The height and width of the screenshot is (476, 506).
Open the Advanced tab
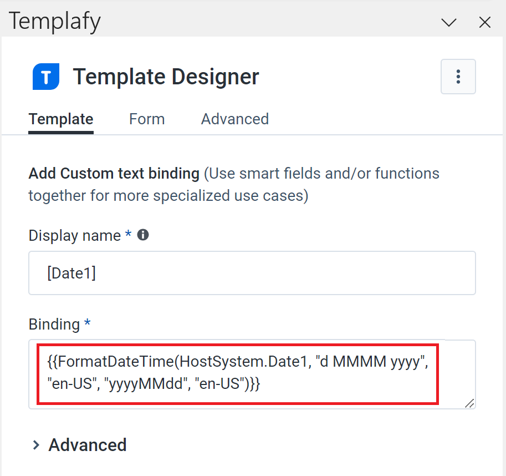coord(234,119)
